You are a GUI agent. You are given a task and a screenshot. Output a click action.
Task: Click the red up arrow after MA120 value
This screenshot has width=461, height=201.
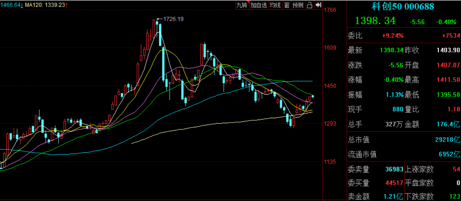pos(67,5)
